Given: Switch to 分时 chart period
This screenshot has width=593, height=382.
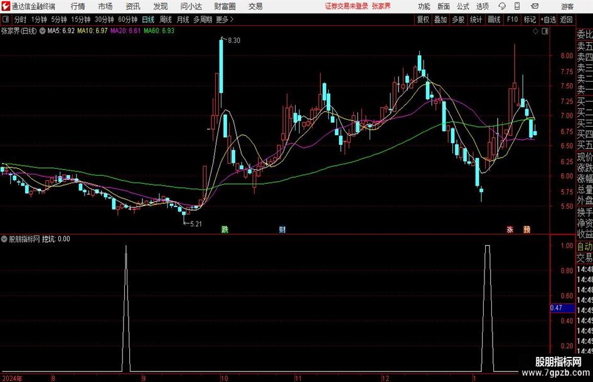Looking at the screenshot, I should click(21, 19).
